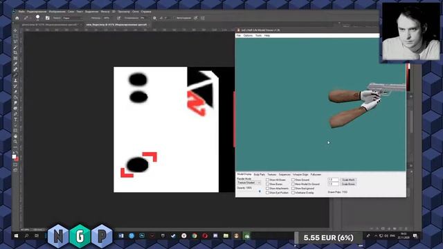443x249 pixels.
Task: Open the brush opacity percentage dropdown
Action: 107,18
